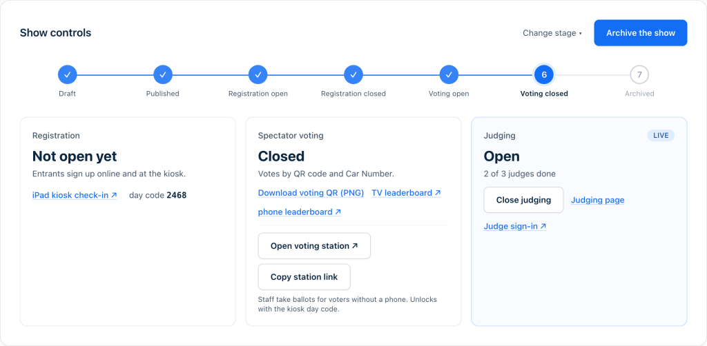The height and width of the screenshot is (346, 707).
Task: Click the Archive the show button
Action: click(x=641, y=33)
